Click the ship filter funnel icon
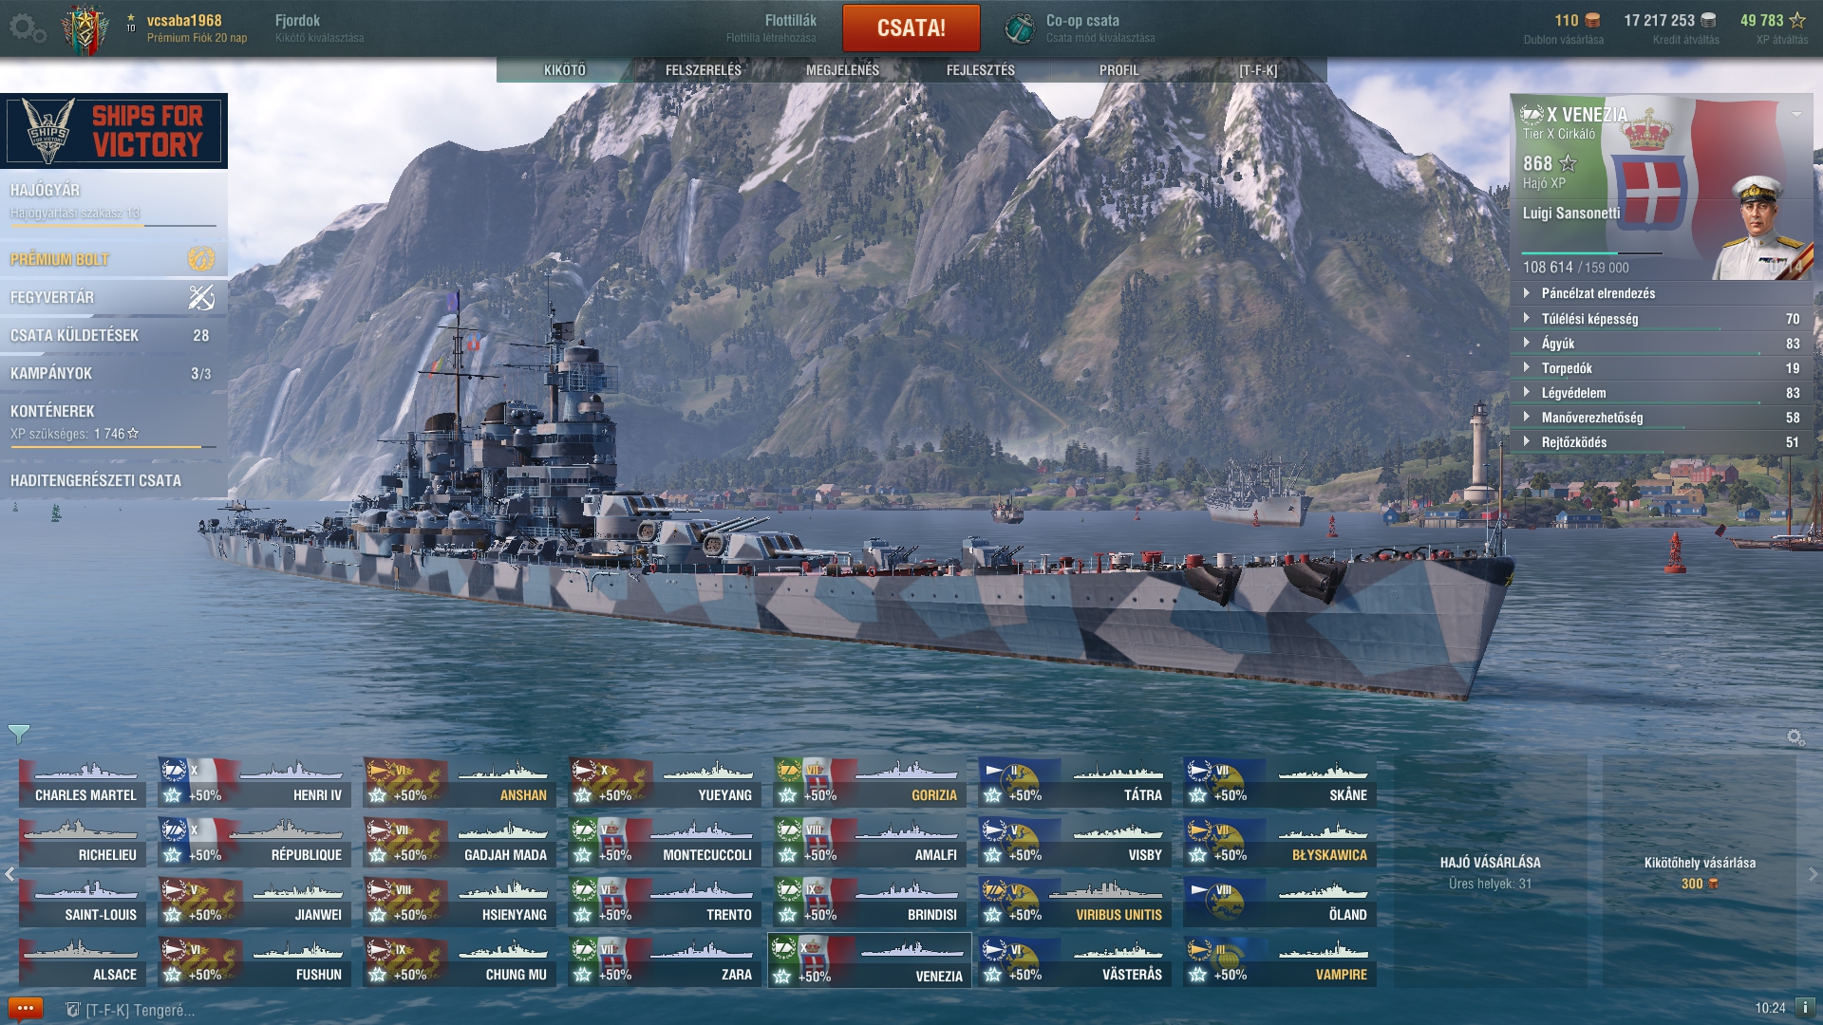Viewport: 1823px width, 1025px height. tap(19, 734)
